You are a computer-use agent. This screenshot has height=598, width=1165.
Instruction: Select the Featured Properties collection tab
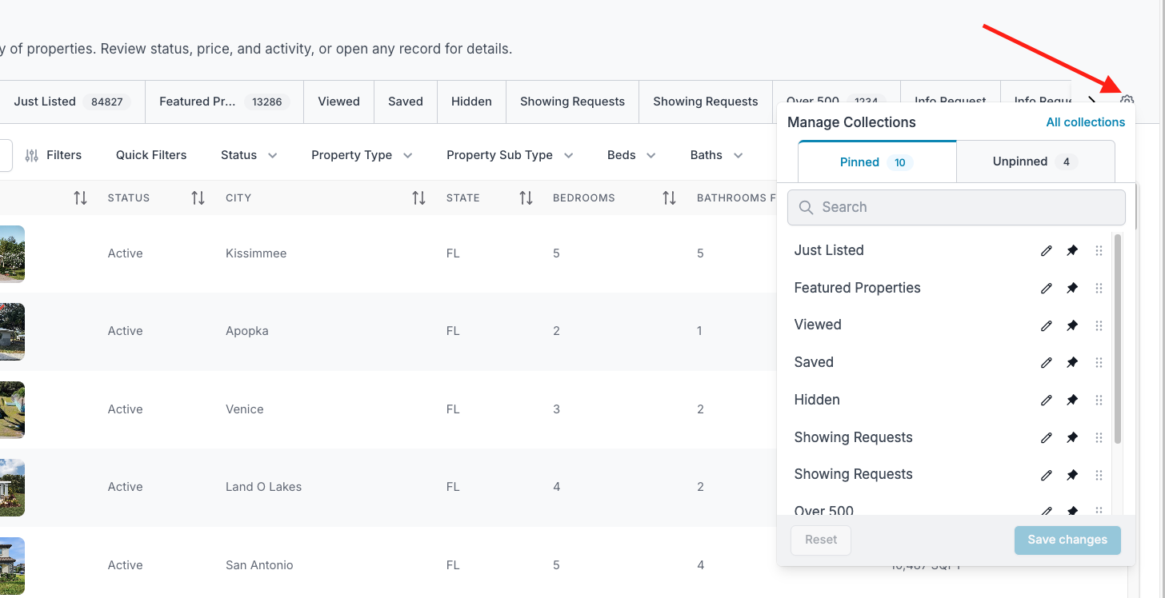(x=223, y=102)
